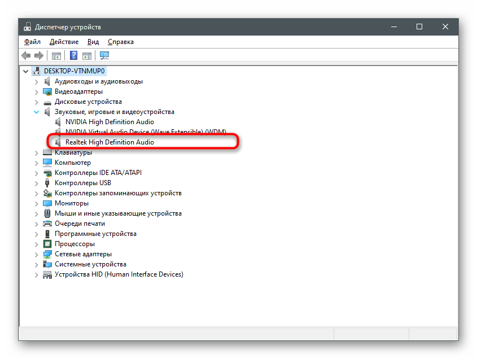Image resolution: width=477 pixels, height=359 pixels.
Task: Expand the Клавиатуры category
Action: pyautogui.click(x=37, y=153)
